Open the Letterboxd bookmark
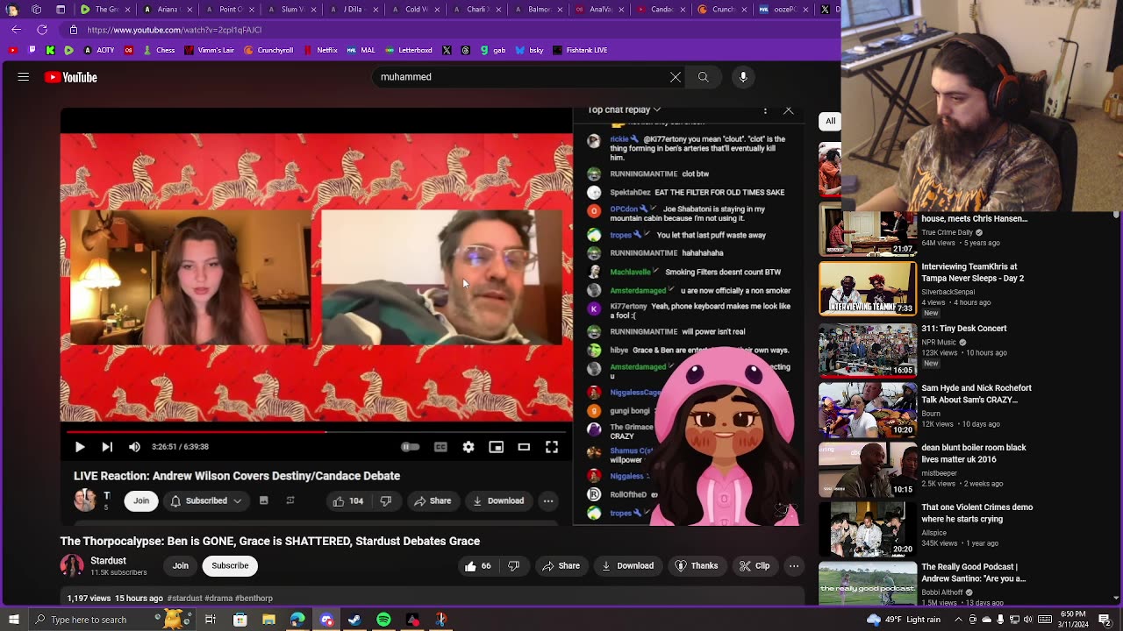Image resolution: width=1123 pixels, height=631 pixels. [x=409, y=50]
